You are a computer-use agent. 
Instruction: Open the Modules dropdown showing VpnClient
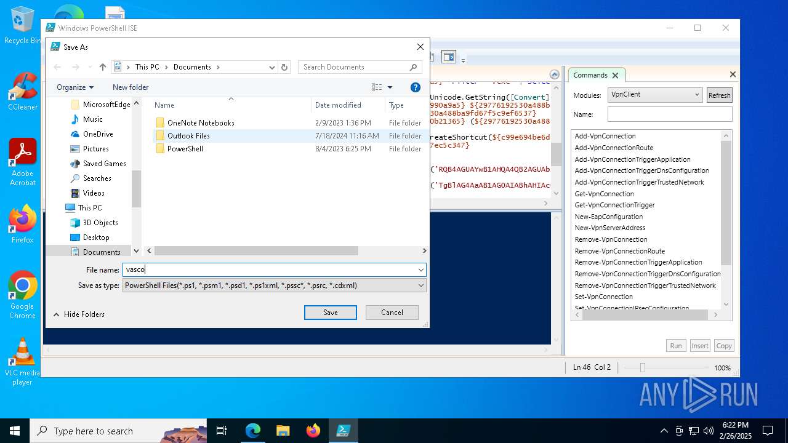(654, 95)
